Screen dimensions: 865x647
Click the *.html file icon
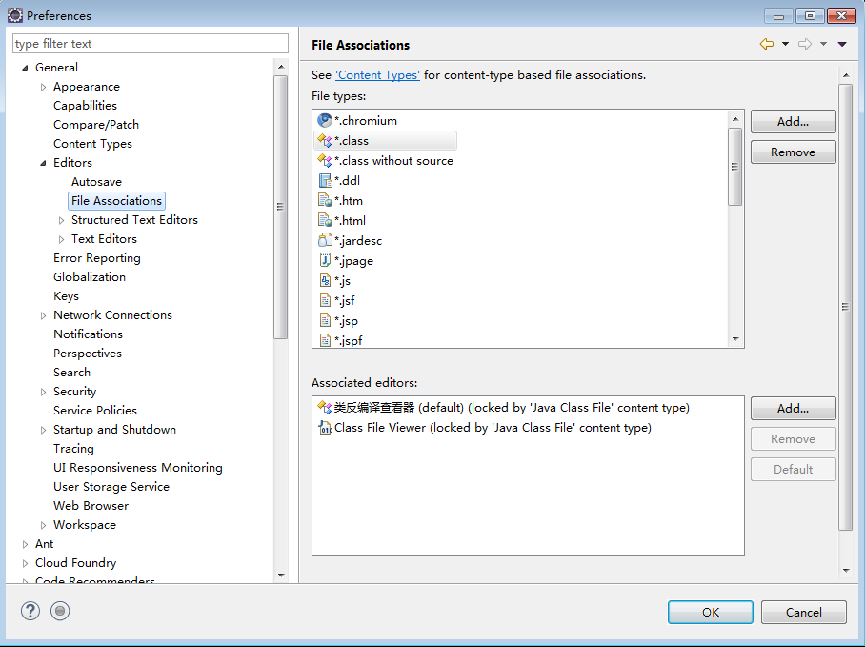click(x=325, y=221)
